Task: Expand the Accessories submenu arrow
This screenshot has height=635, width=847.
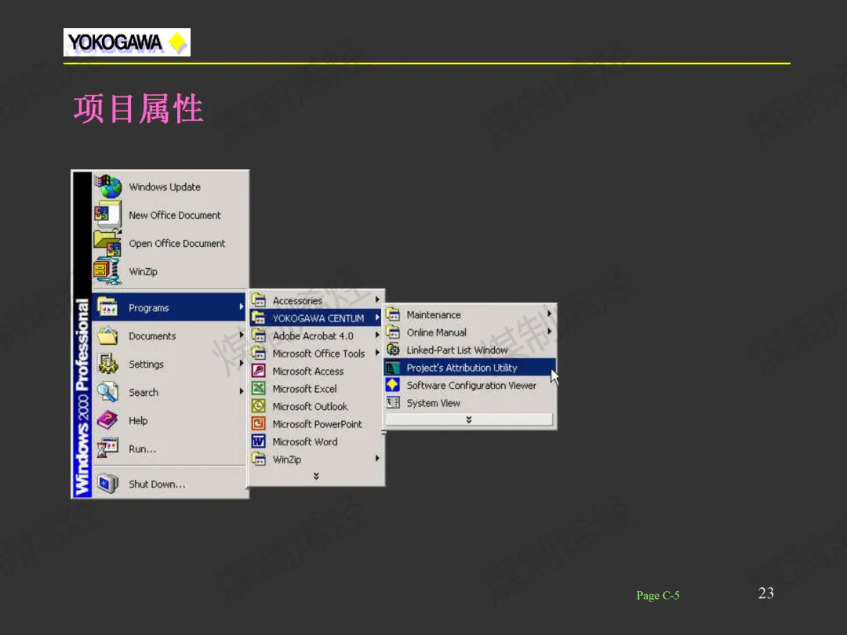Action: [x=377, y=299]
